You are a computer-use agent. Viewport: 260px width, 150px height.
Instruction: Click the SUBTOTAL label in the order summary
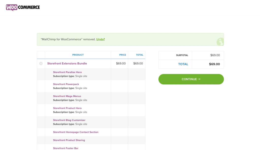pyautogui.click(x=182, y=55)
